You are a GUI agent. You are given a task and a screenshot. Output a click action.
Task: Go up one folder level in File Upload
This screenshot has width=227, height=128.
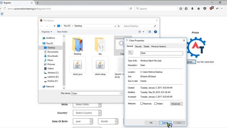click(x=54, y=26)
